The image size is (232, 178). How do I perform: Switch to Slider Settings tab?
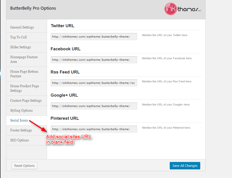click(26, 47)
